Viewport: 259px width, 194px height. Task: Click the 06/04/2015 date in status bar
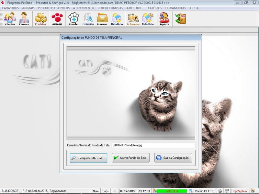(128, 191)
